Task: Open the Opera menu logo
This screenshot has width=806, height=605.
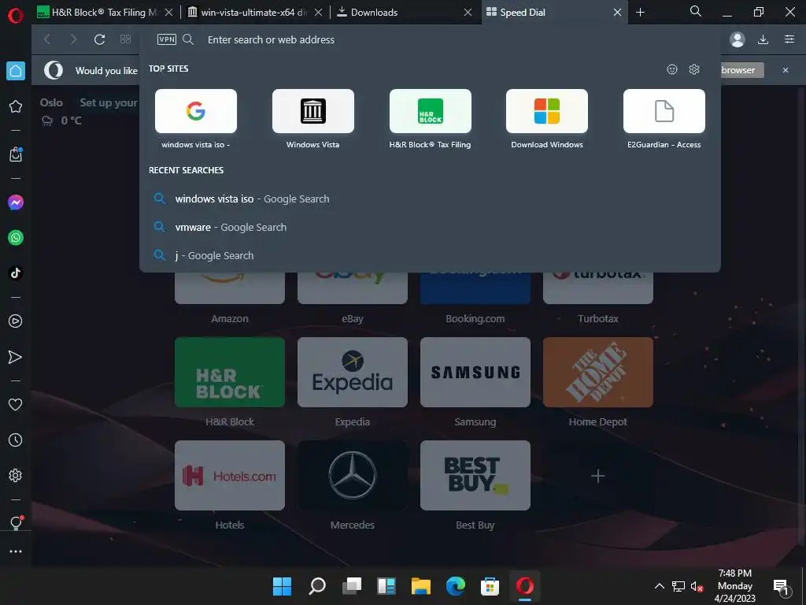Action: (x=16, y=15)
